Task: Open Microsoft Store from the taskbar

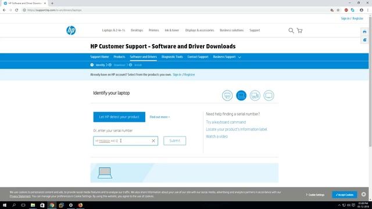Action: [x=42, y=205]
